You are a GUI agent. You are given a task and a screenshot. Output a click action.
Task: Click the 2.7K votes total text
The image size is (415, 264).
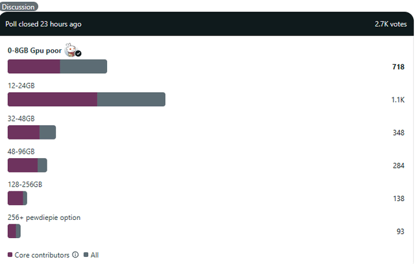click(x=390, y=24)
